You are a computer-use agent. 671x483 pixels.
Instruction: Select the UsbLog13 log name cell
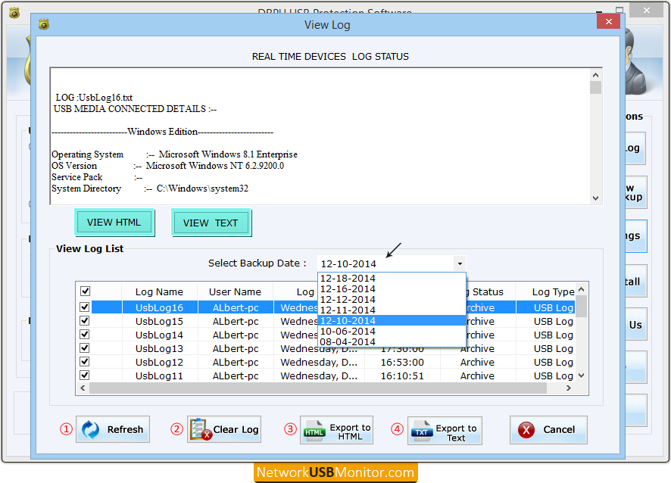[159, 349]
